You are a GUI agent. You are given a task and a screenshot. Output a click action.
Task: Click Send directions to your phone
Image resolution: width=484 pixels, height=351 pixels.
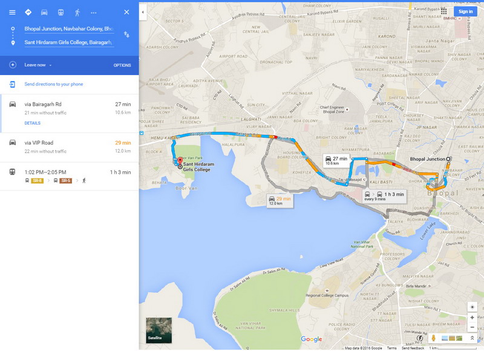tap(54, 84)
